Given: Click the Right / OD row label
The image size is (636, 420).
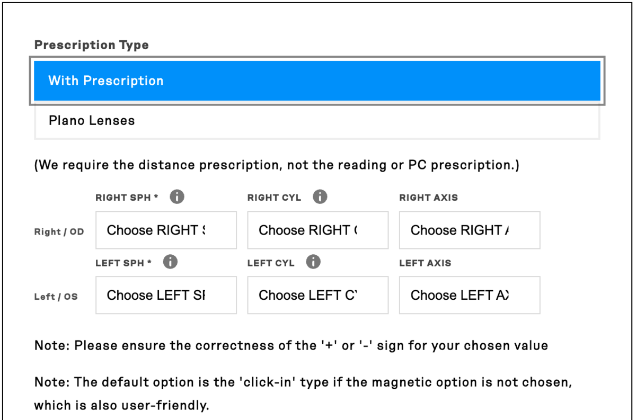Looking at the screenshot, I should tap(59, 231).
